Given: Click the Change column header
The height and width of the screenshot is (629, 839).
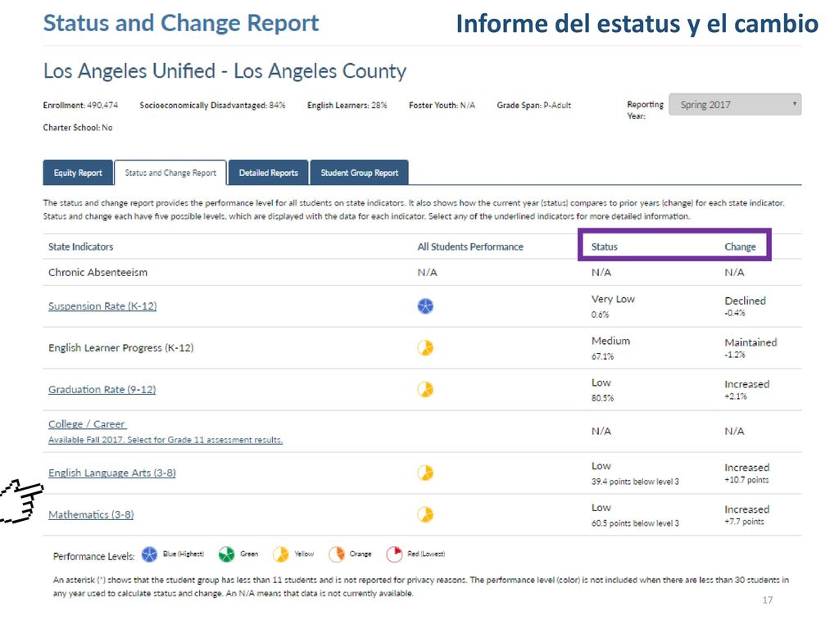Looking at the screenshot, I should (740, 247).
